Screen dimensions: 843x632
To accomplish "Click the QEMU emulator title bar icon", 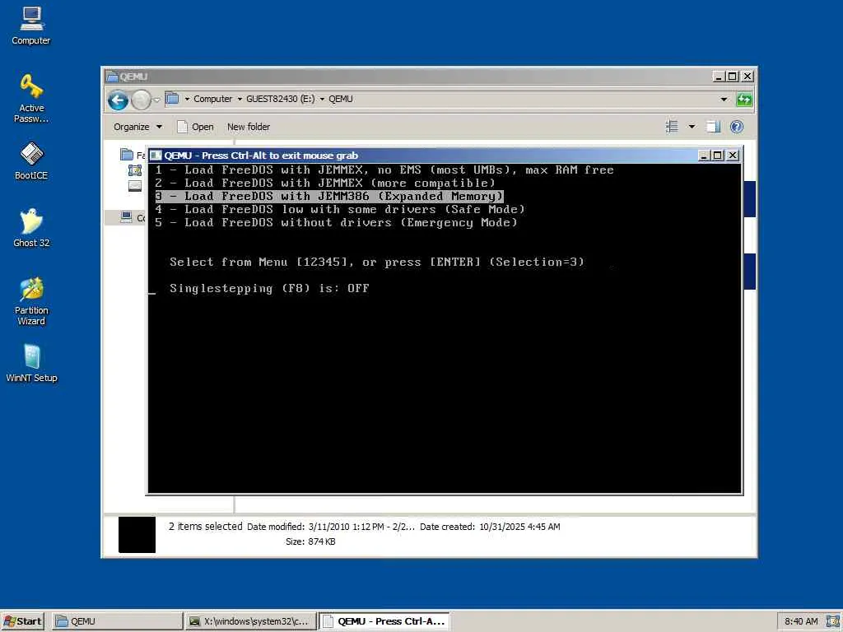I will click(156, 156).
